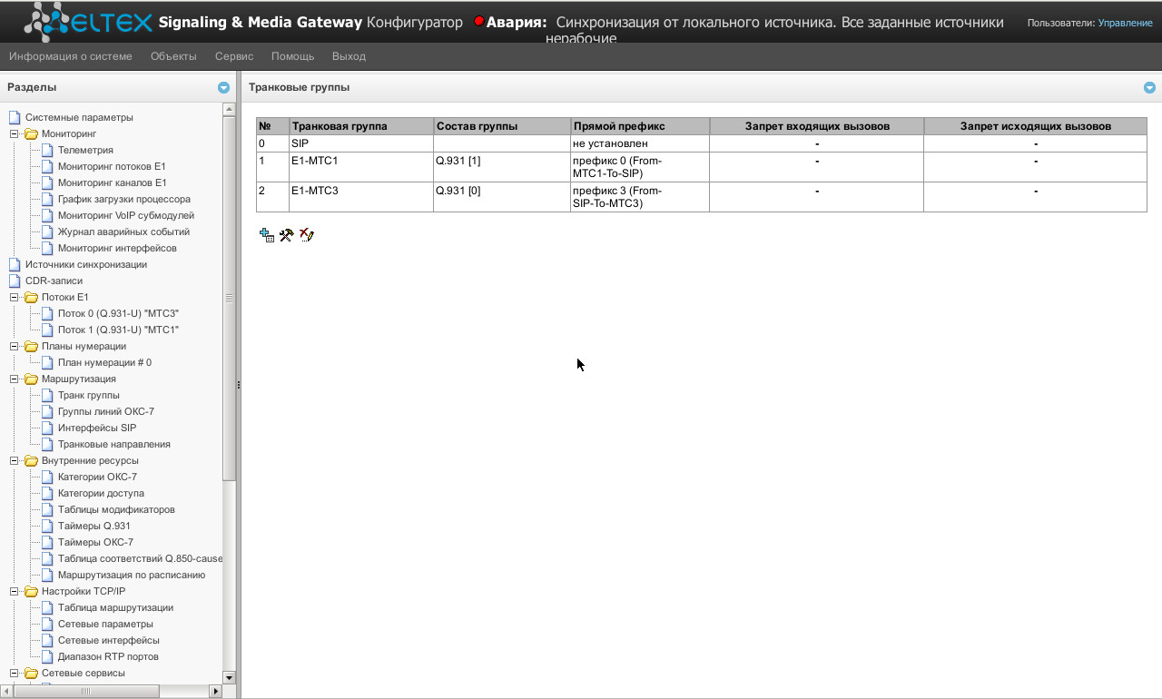1162x699 pixels.
Task: Click the sidebar horizontal scroll-right arrow
Action: click(x=215, y=691)
